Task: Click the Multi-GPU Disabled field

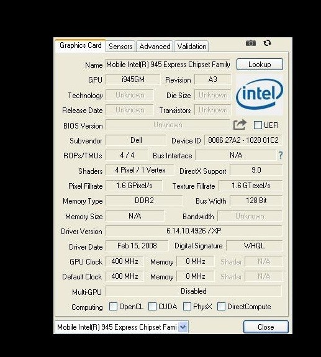Action: pos(194,291)
